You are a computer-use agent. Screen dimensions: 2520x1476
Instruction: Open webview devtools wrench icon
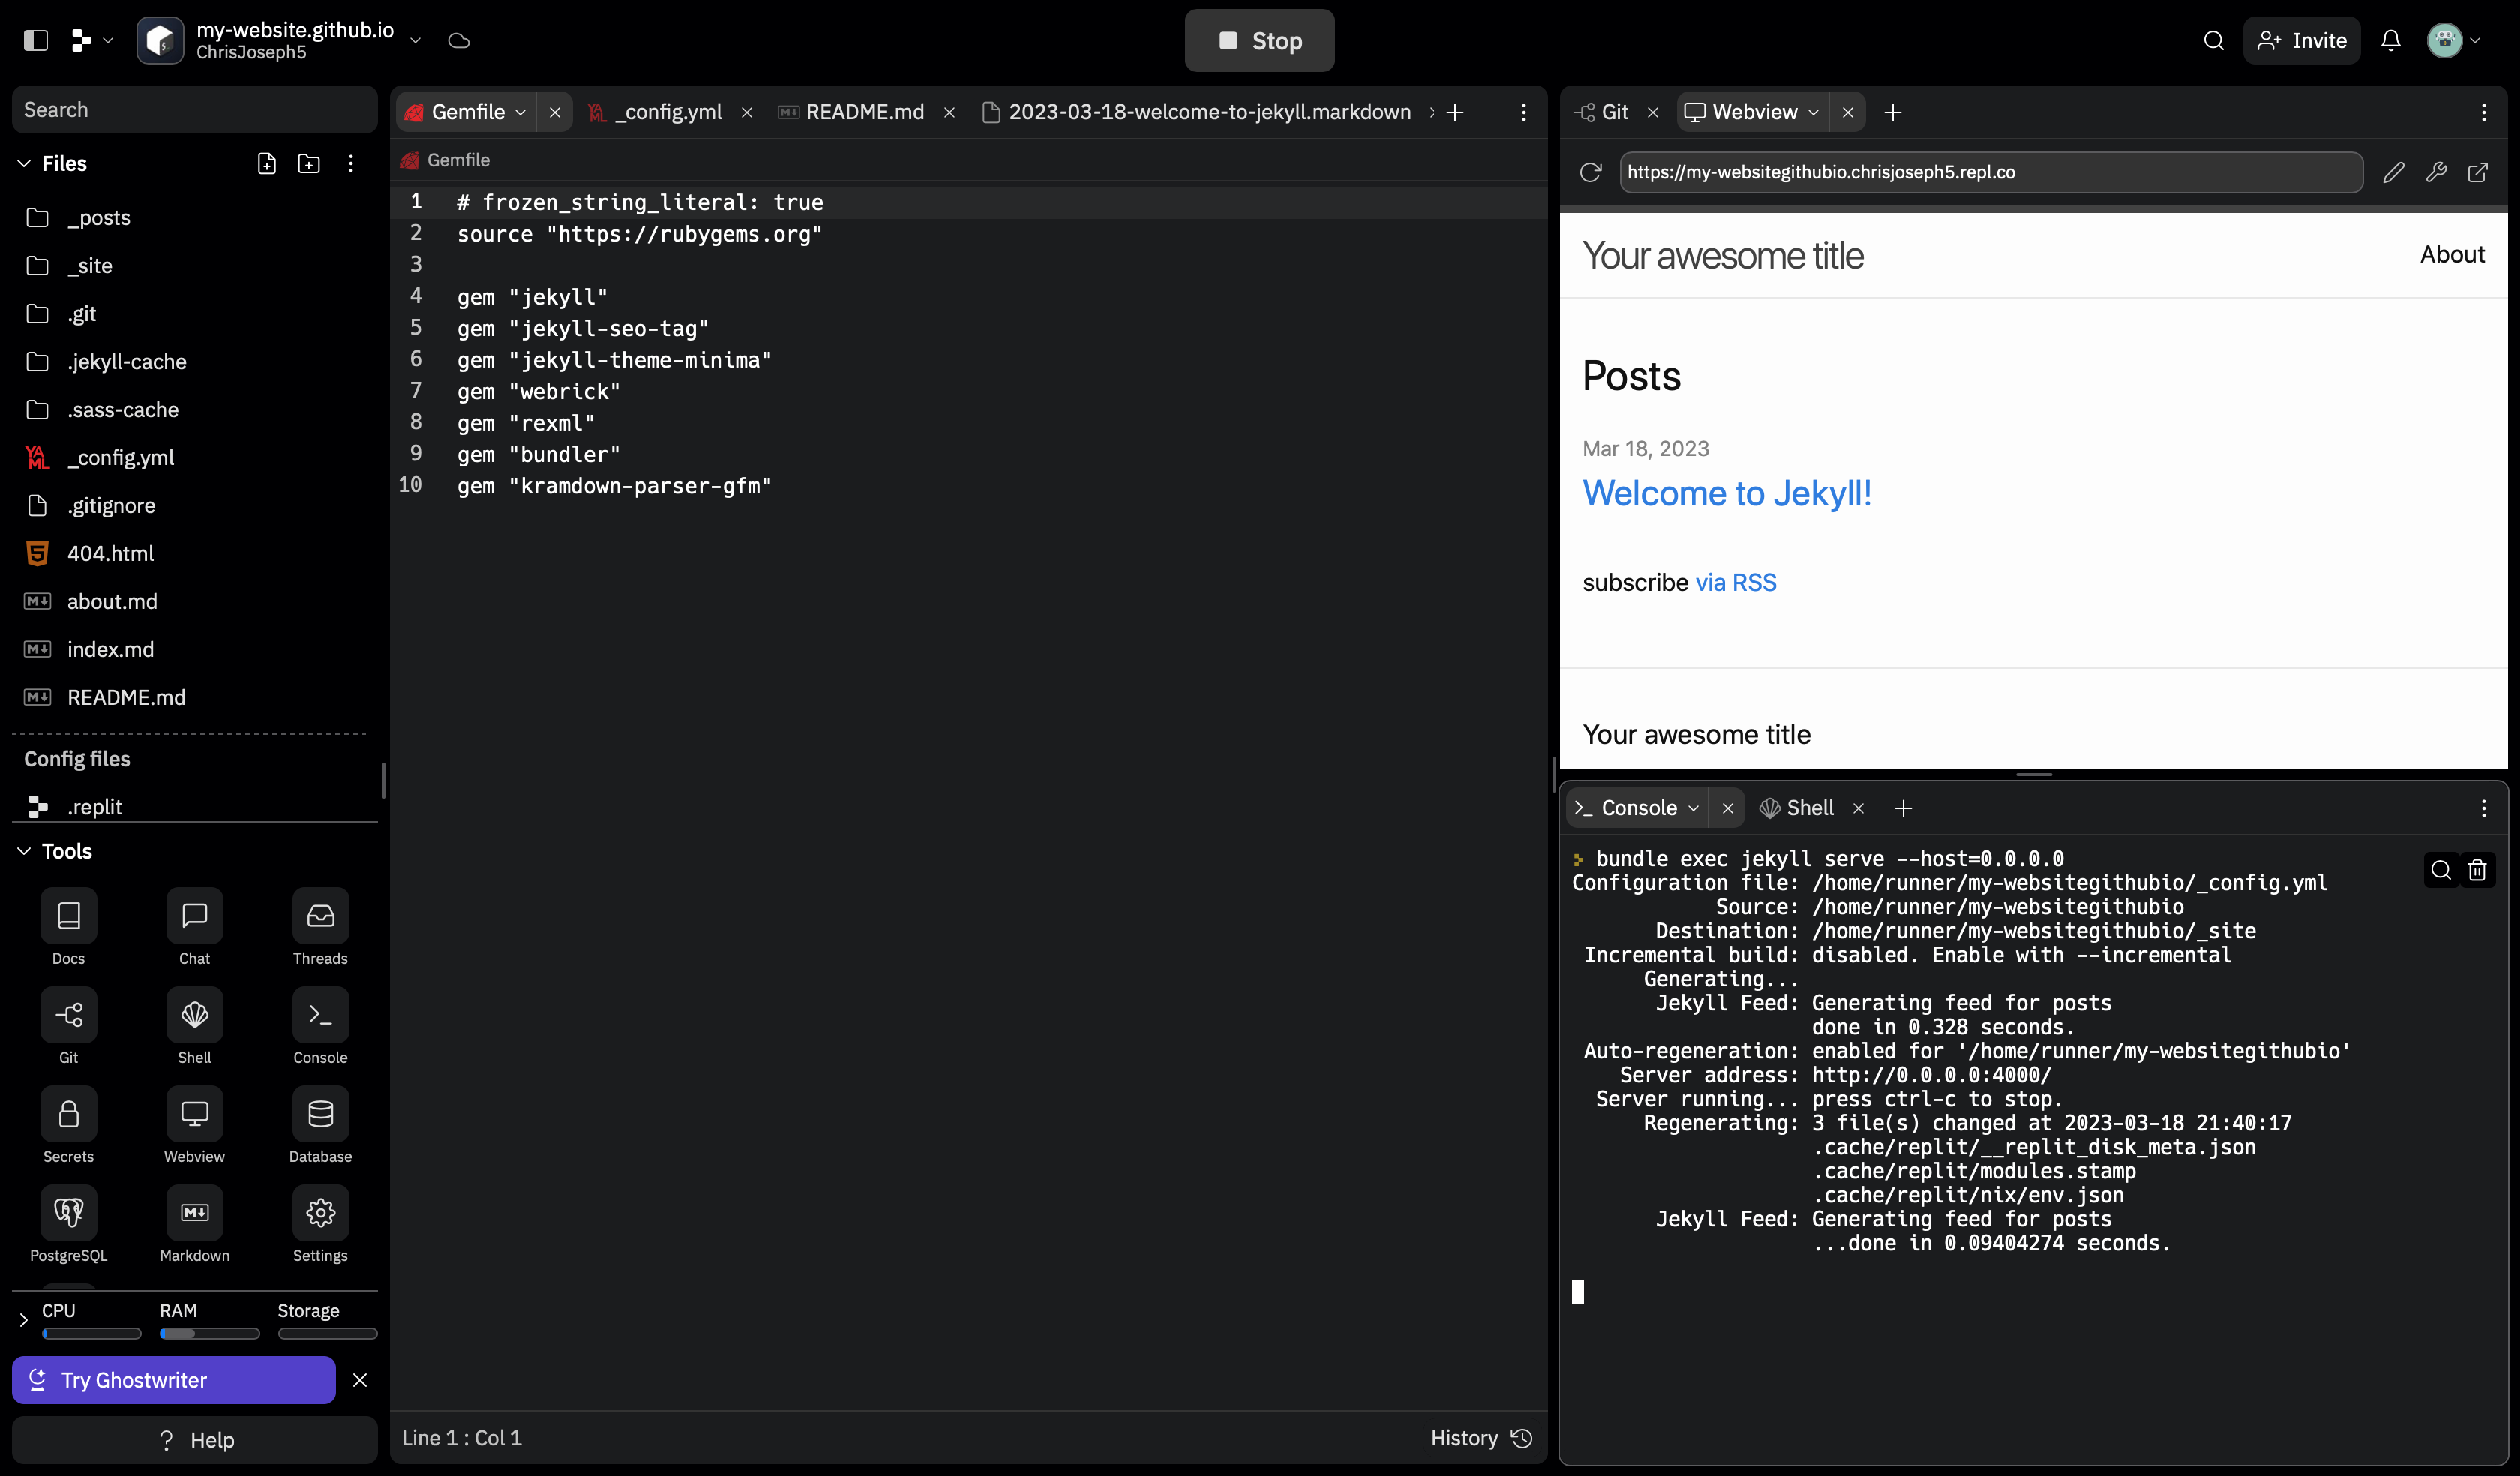pos(2436,172)
